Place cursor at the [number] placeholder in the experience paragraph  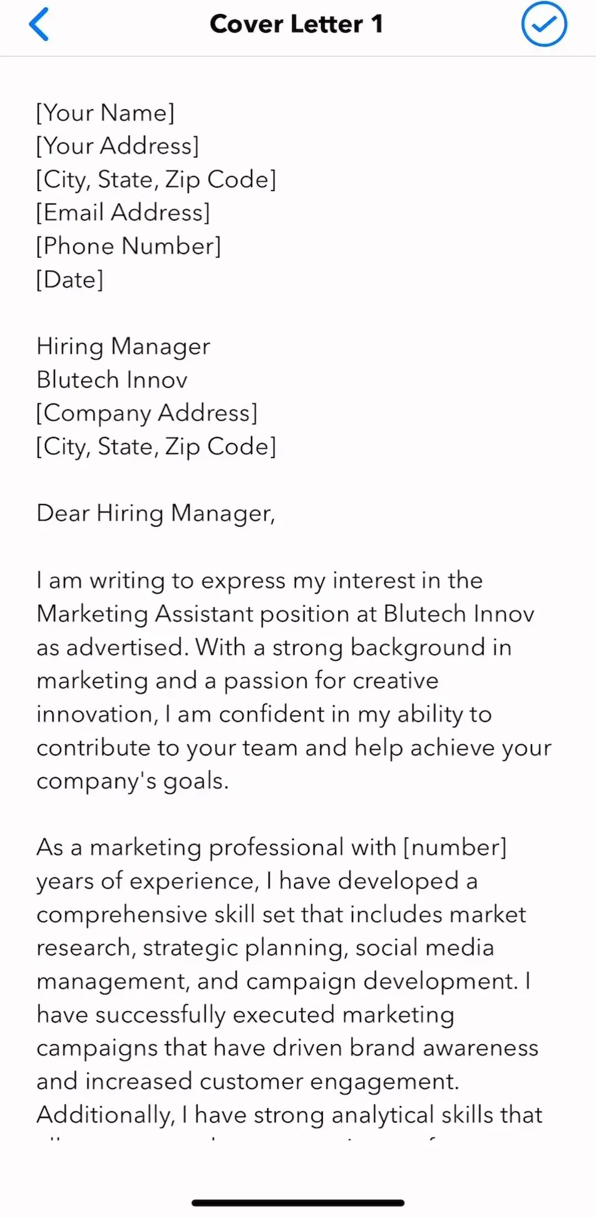[455, 847]
